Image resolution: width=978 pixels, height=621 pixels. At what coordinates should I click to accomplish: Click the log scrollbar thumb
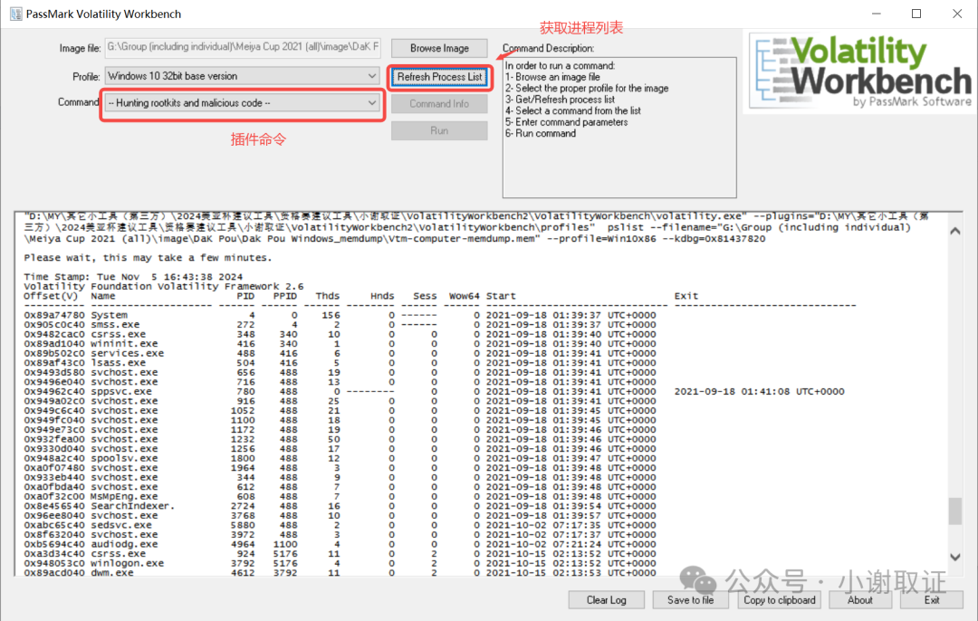tap(955, 511)
